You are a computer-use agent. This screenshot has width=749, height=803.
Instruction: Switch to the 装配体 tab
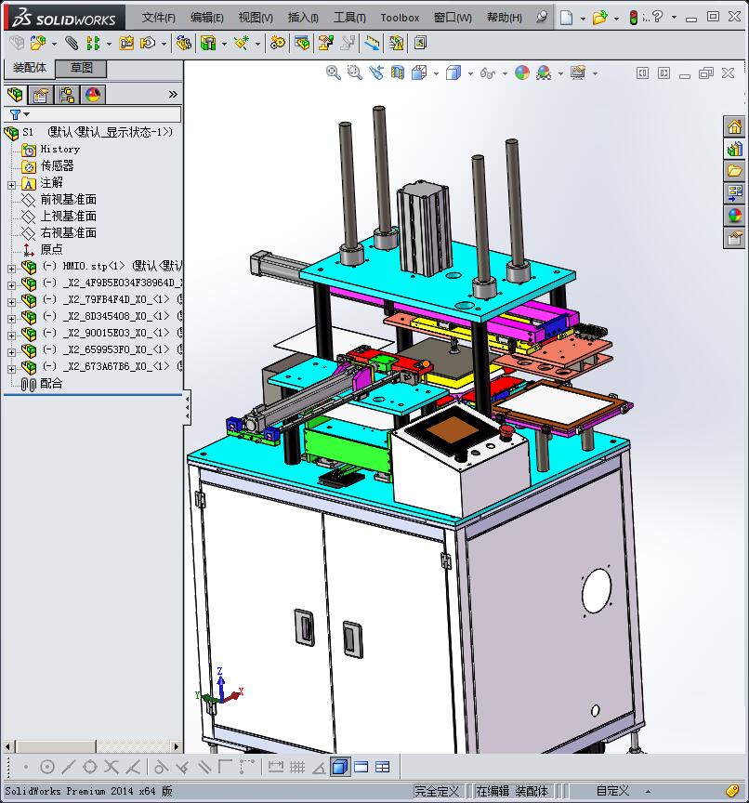pos(30,68)
